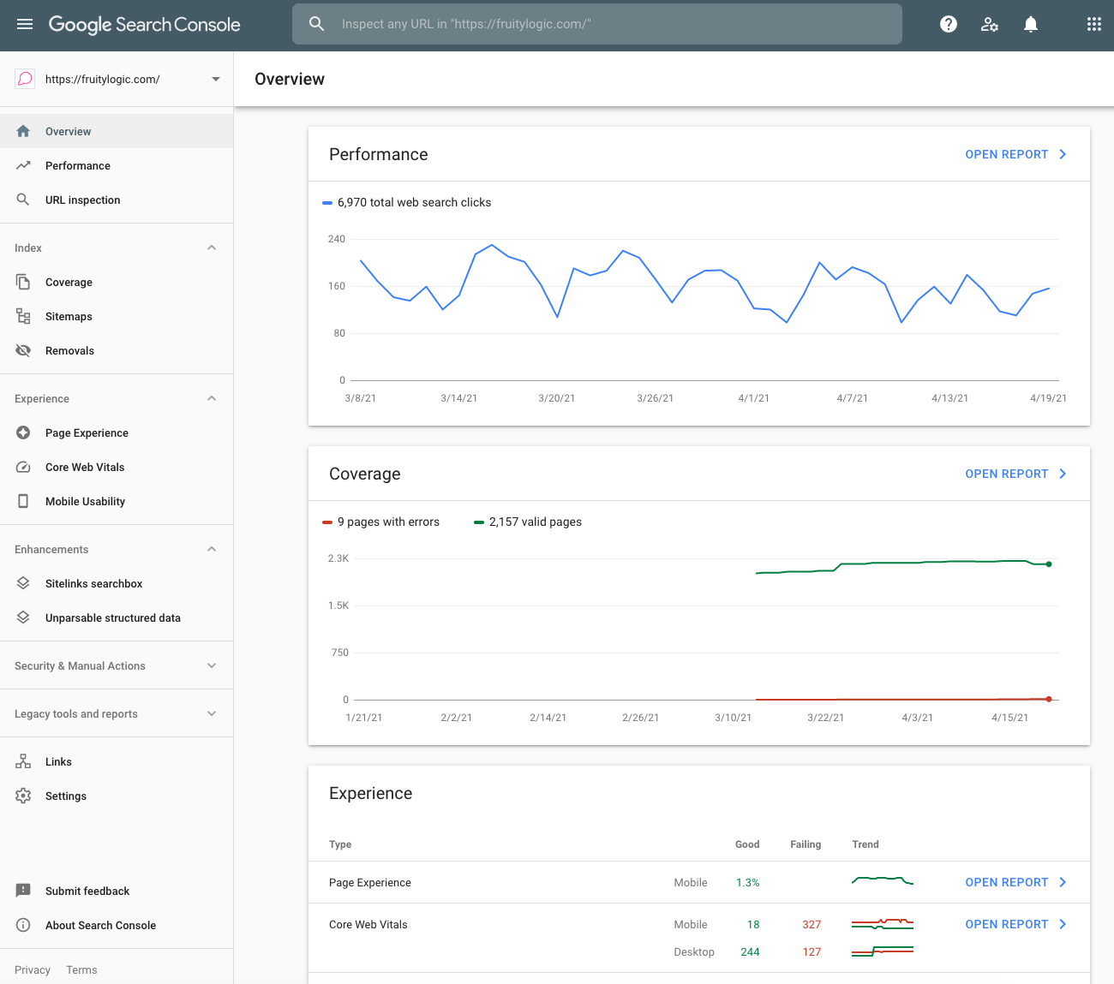Click green valid pages legend

click(528, 522)
